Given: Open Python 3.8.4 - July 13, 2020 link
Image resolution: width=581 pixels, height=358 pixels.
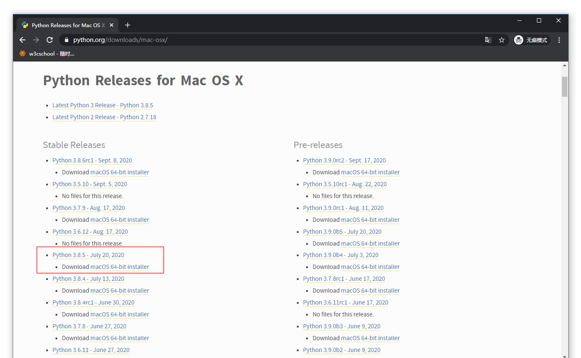Looking at the screenshot, I should tap(88, 279).
